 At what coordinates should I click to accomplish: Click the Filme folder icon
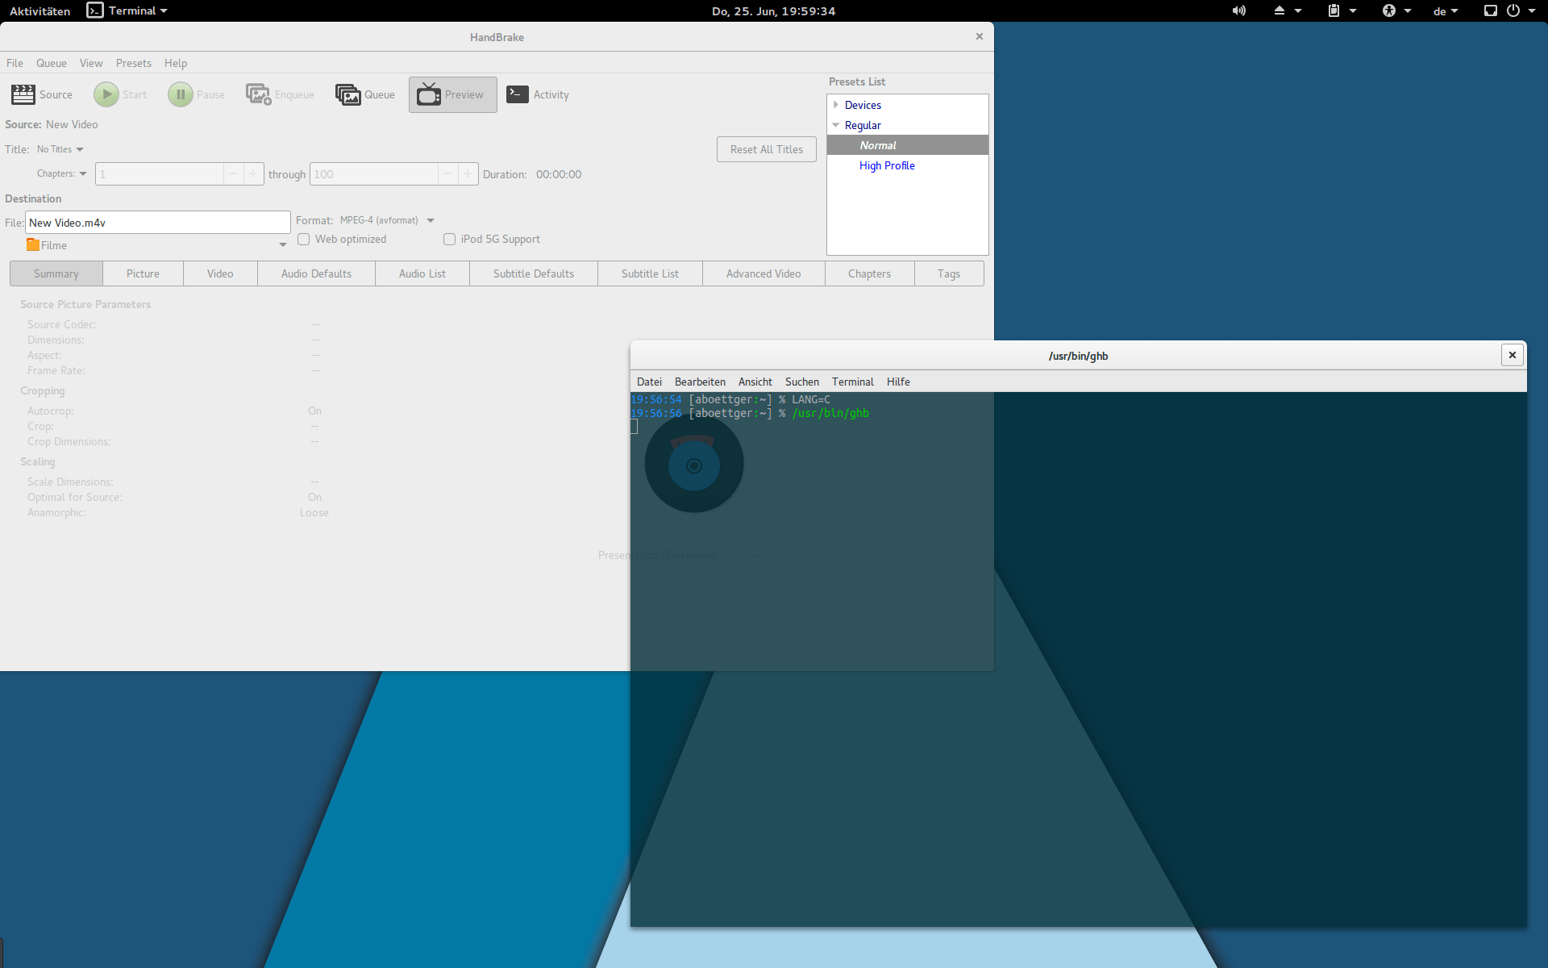[x=33, y=244]
